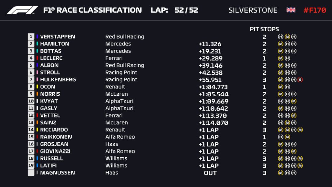The image size is (332, 187).
Task: Click the empty position box beside Magnussen
Action: point(31,173)
